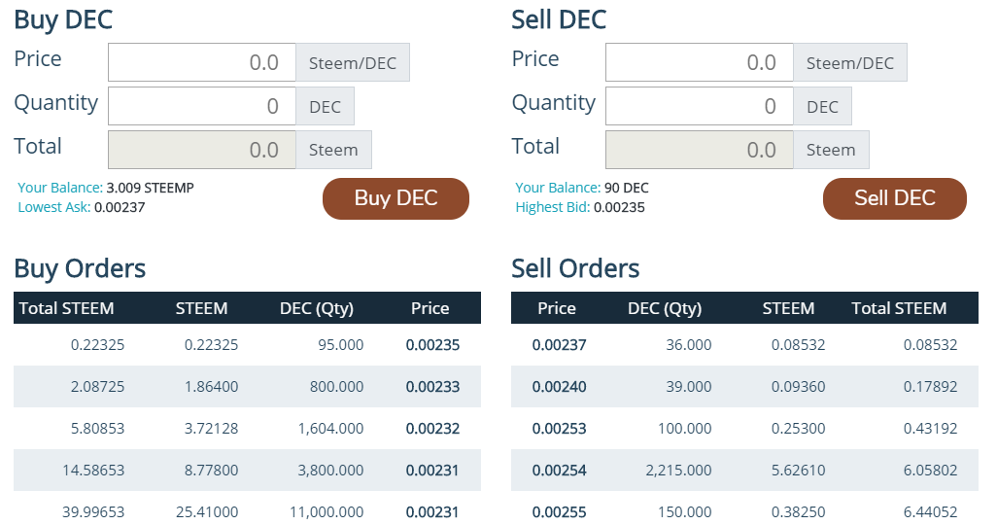Click Your Balance 3.009 STEEMP

point(150,188)
